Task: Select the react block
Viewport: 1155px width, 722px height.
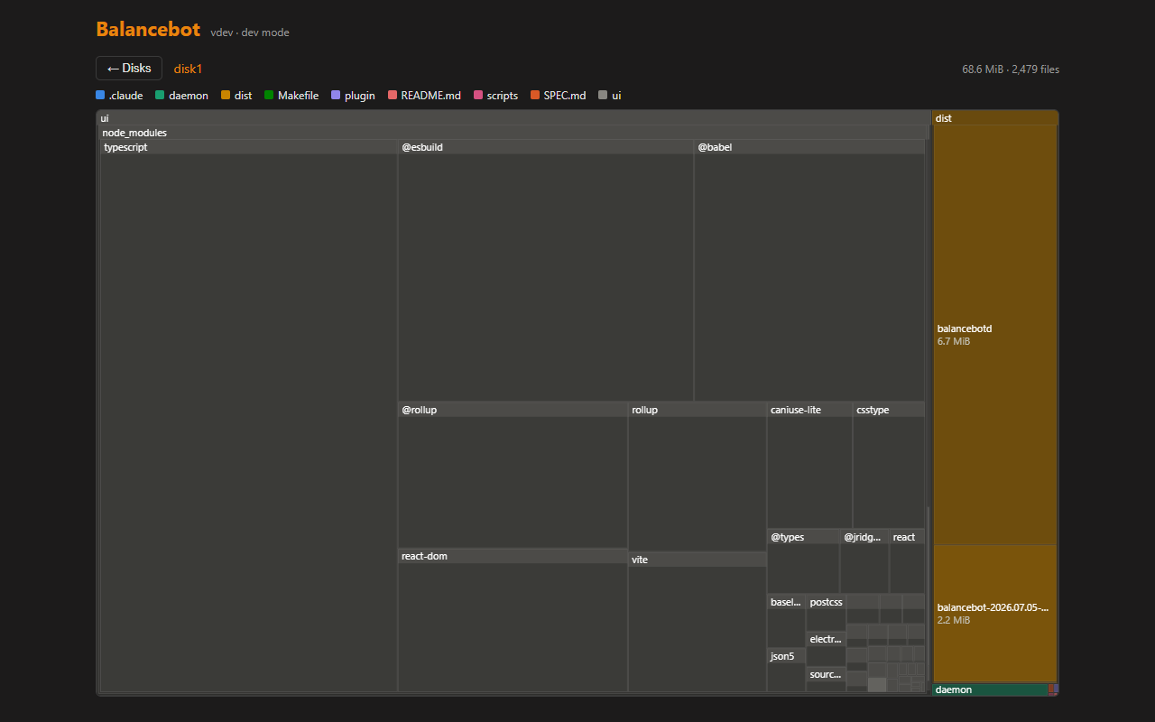Action: [907, 561]
